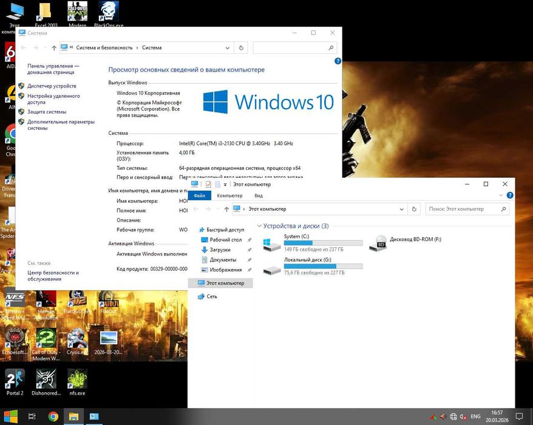This screenshot has width=533, height=425.
Task: Open the Компьютер ribbon tab
Action: click(x=230, y=195)
